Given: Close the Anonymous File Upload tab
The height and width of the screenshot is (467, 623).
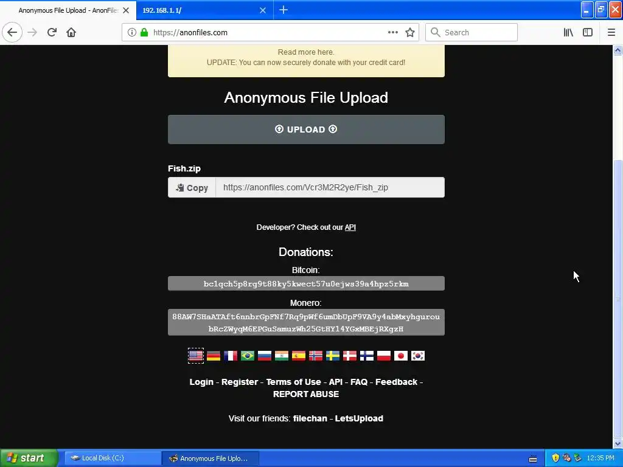Looking at the screenshot, I should [126, 10].
